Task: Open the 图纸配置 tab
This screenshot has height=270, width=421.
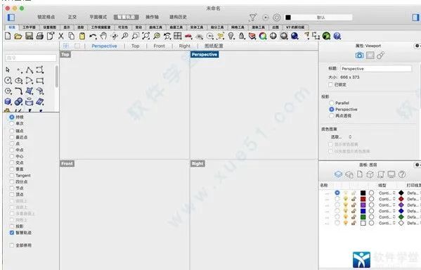Action: coord(214,46)
